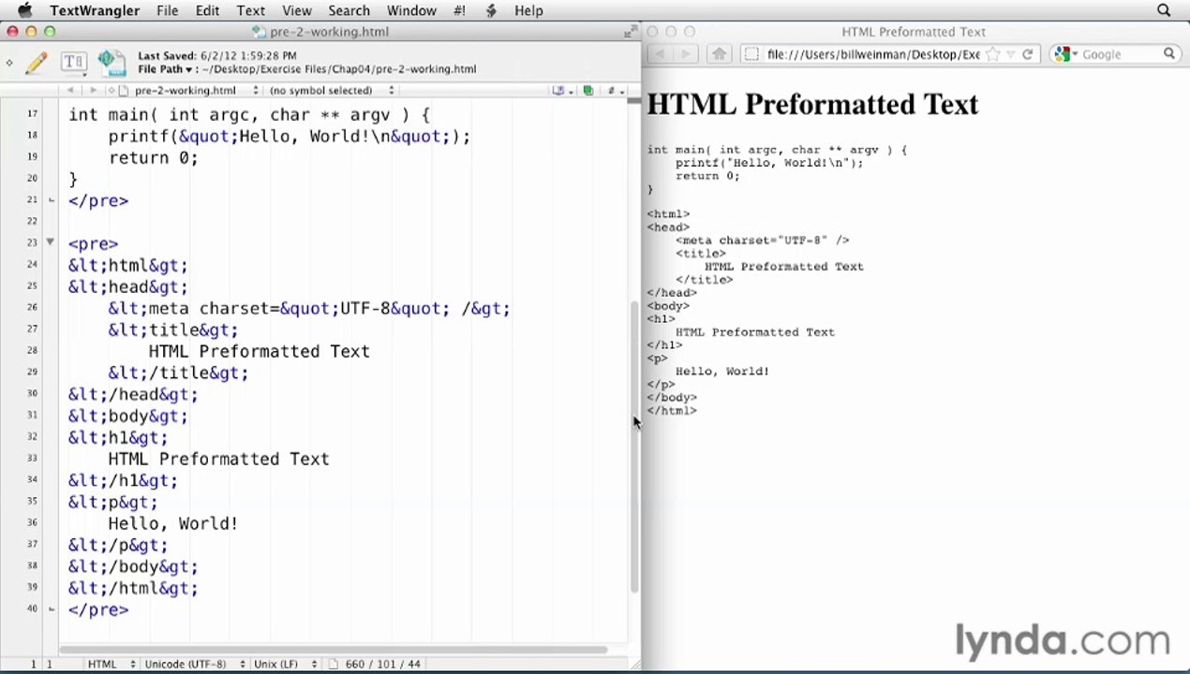Open the #! menu
The width and height of the screenshot is (1190, 674).
(x=459, y=10)
